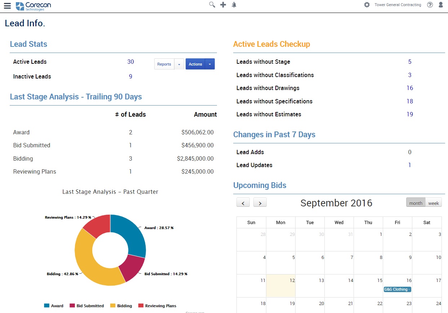
Task: Open the search magnifier icon
Action: coord(212,5)
